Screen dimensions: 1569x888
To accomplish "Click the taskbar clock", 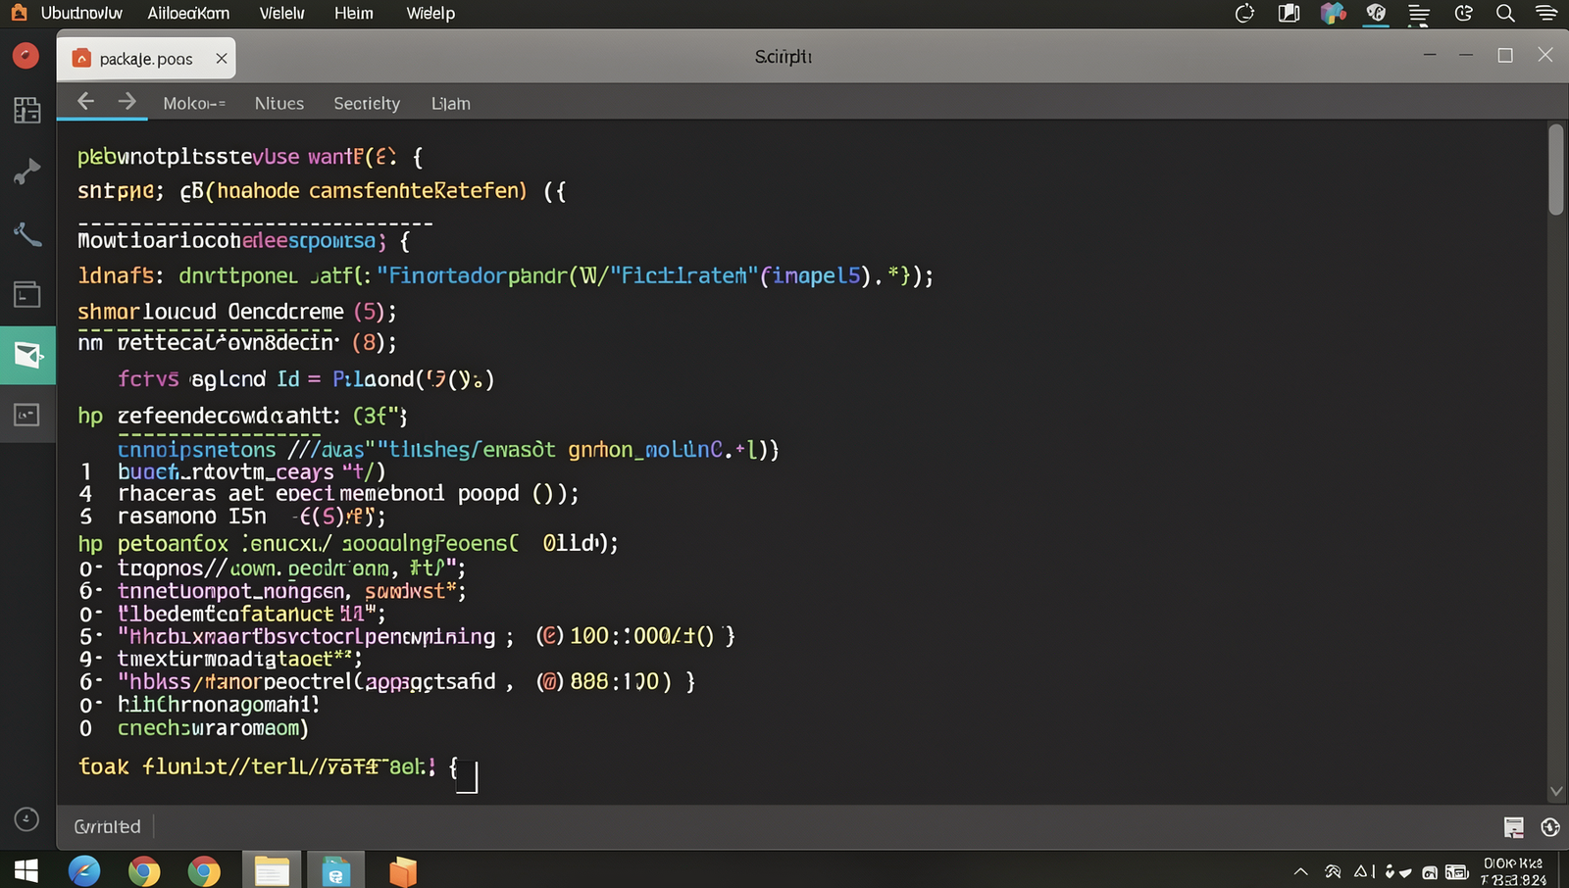I will coord(1514,871).
